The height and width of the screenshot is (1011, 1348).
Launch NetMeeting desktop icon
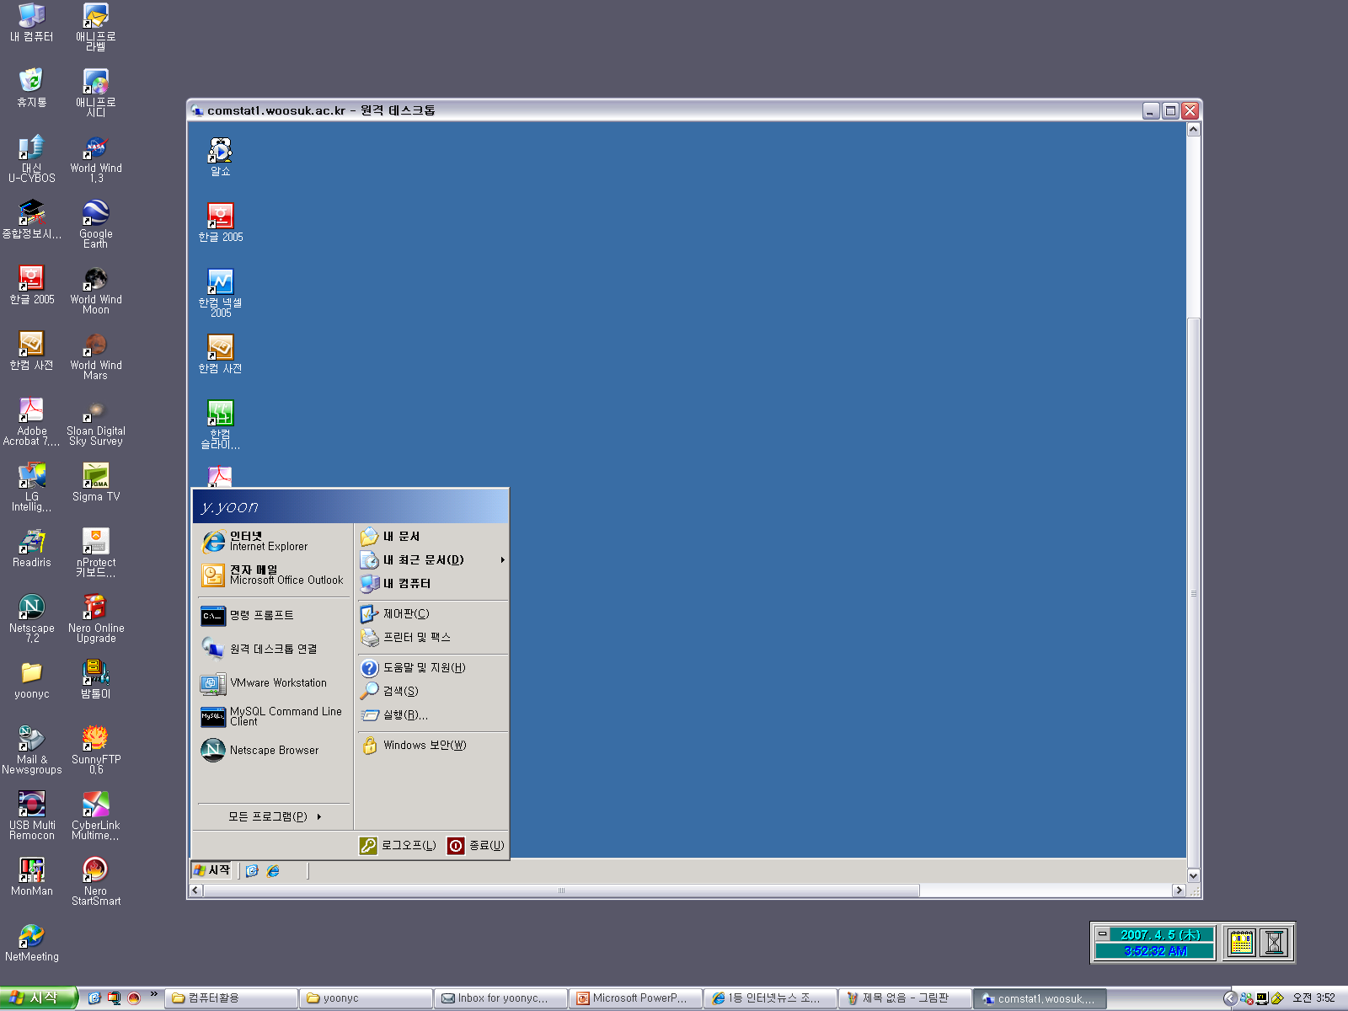[x=32, y=942]
